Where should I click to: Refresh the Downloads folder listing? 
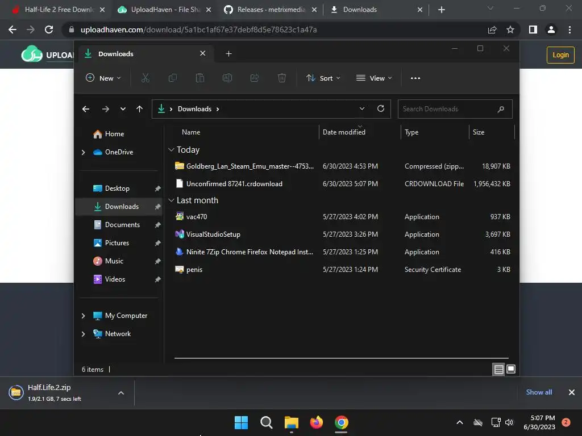pyautogui.click(x=380, y=108)
